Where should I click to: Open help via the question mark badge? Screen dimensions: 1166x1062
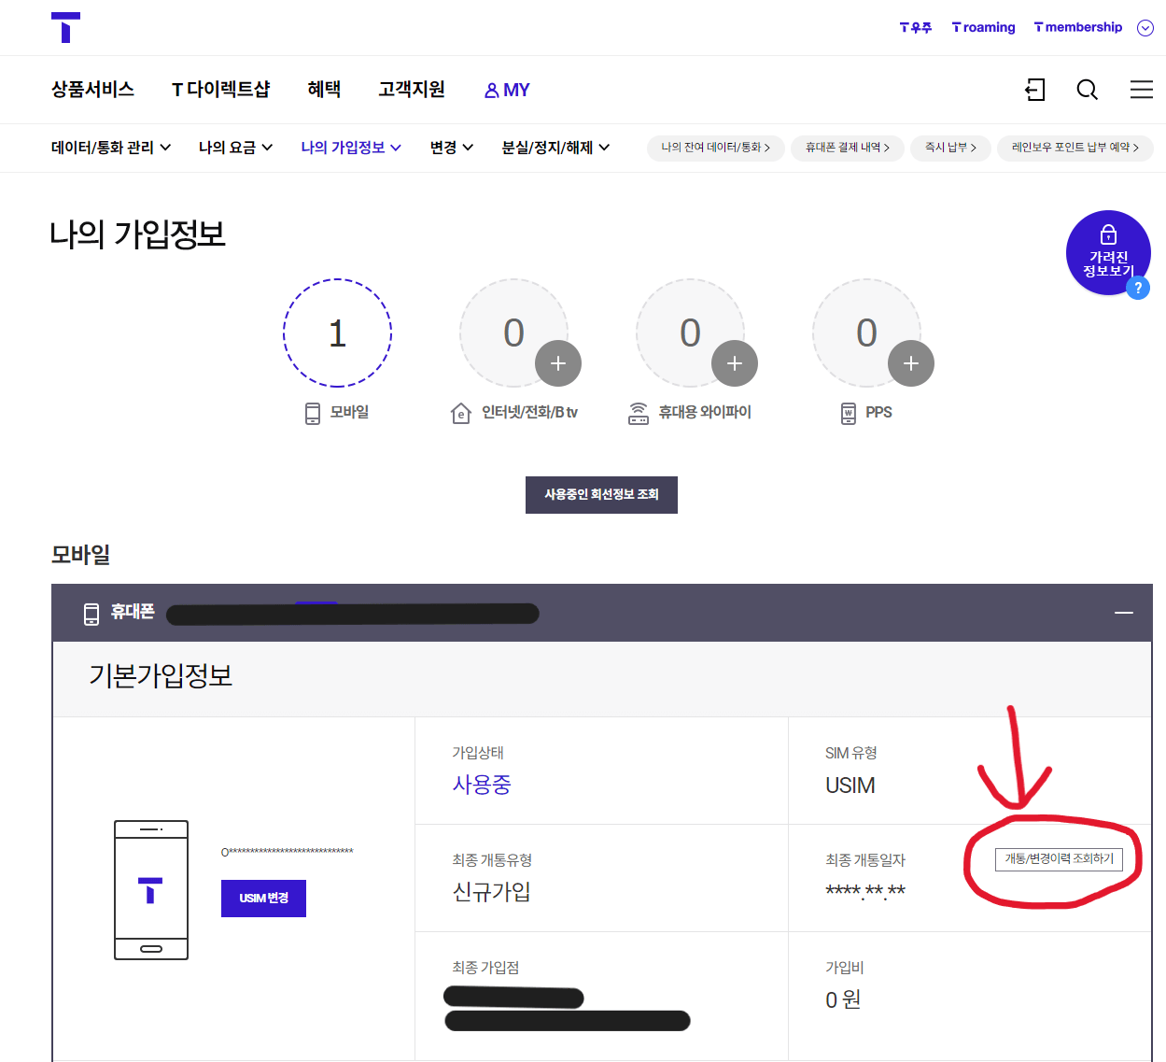coord(1138,288)
